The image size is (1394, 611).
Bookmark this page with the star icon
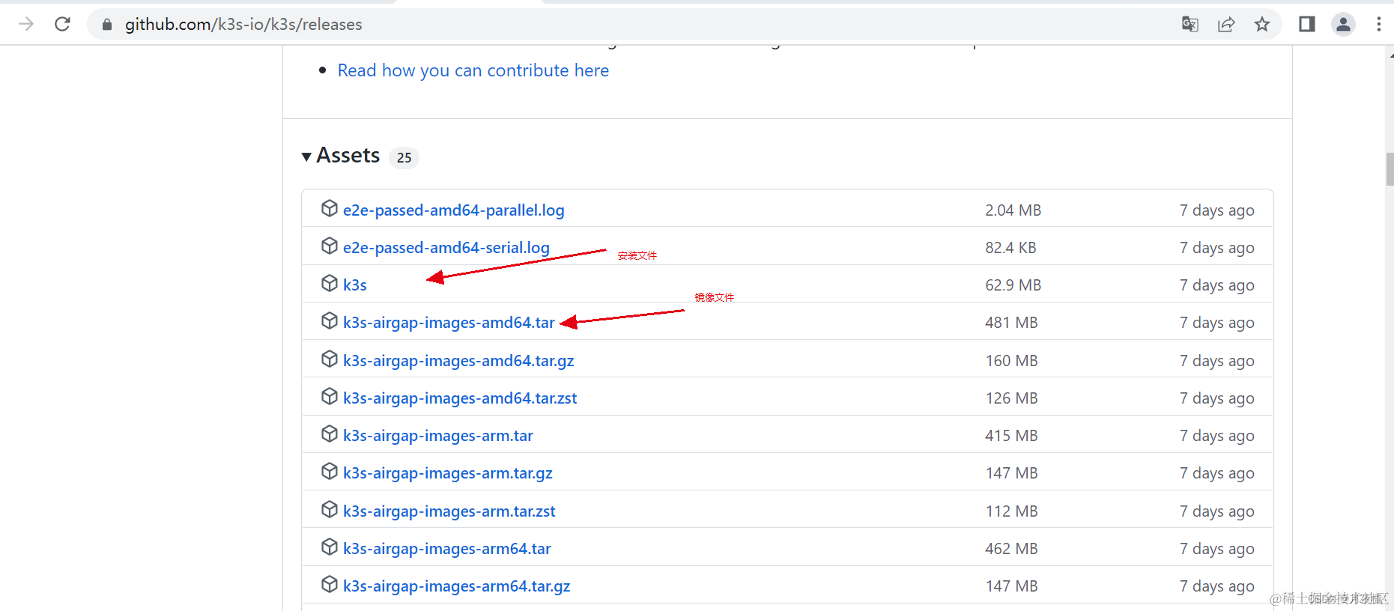point(1262,25)
